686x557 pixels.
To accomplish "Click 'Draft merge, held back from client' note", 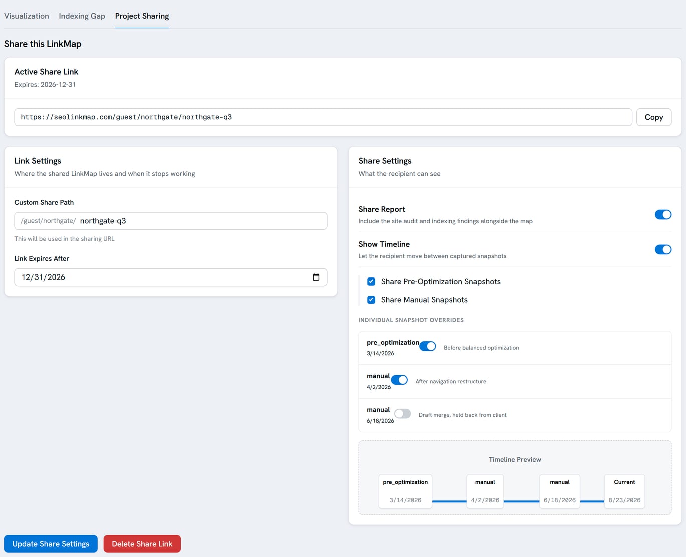I will [463, 415].
